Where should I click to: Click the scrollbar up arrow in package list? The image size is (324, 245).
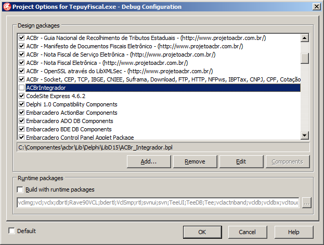tap(305, 38)
